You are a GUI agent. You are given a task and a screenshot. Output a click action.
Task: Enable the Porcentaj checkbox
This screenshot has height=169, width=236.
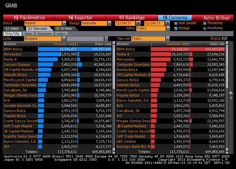(205, 23)
